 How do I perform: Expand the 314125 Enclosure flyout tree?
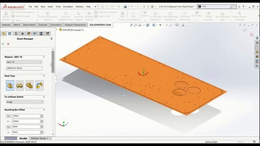coord(57,30)
